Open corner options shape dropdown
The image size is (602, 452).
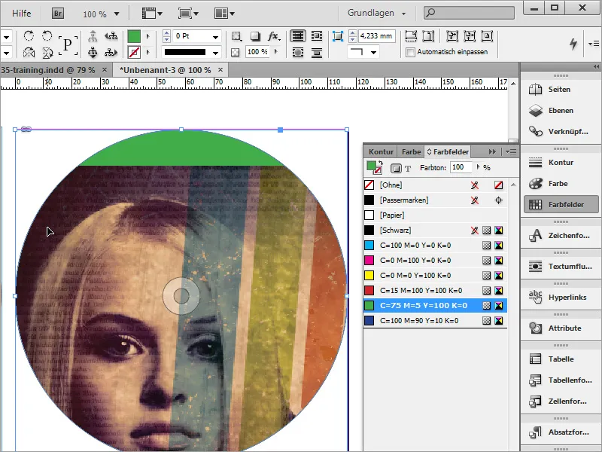point(373,52)
